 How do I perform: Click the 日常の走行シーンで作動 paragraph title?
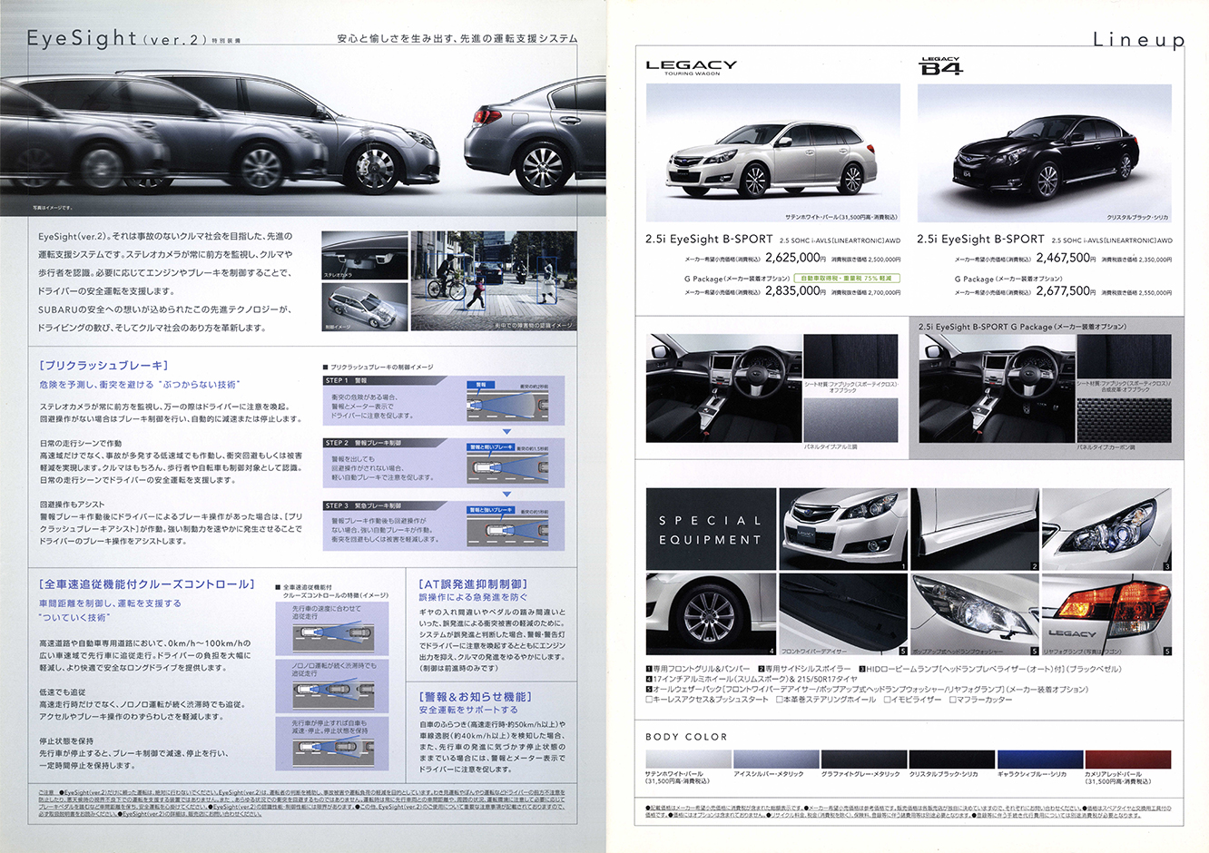coord(80,444)
